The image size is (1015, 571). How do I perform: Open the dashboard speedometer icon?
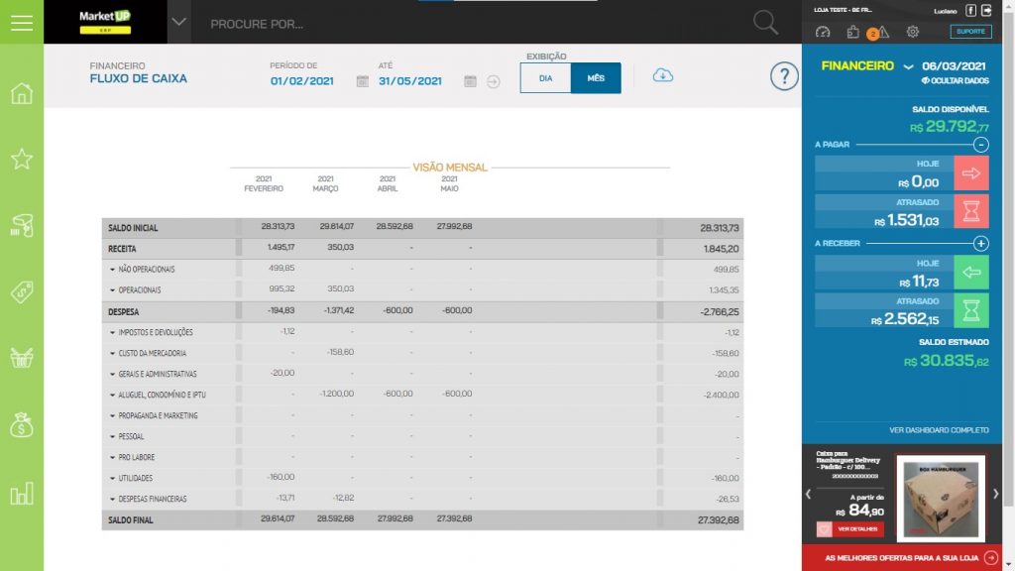823,32
